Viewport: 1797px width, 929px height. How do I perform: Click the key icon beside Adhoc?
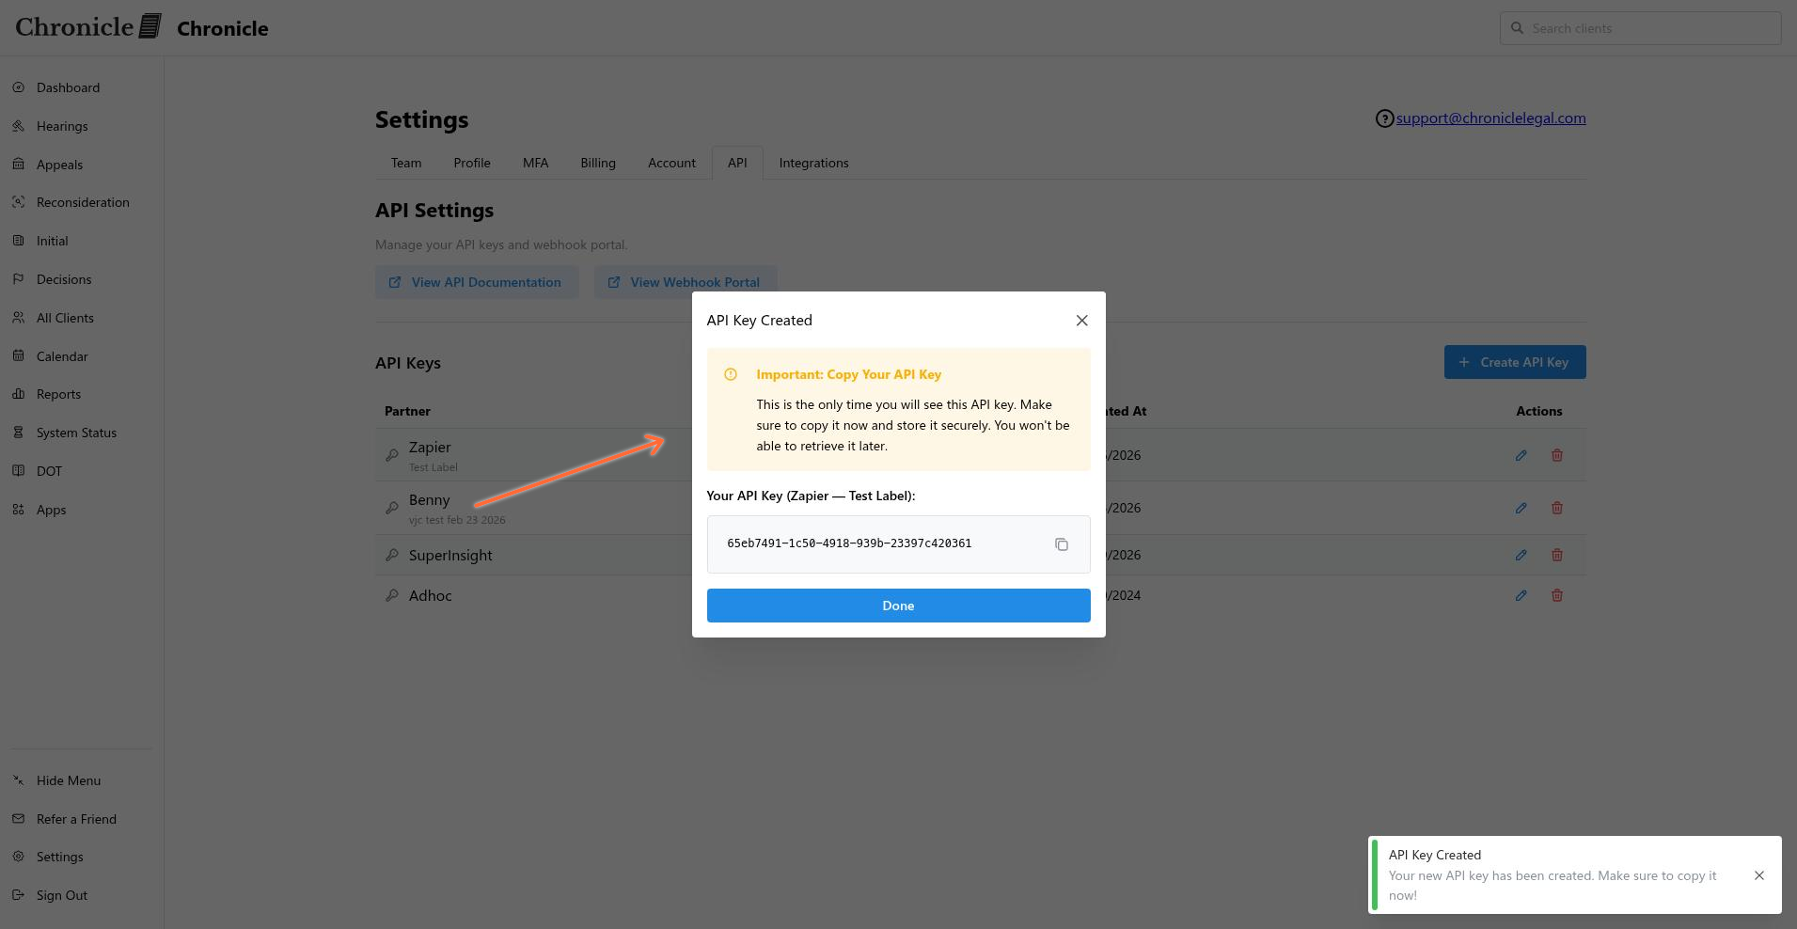pyautogui.click(x=392, y=595)
